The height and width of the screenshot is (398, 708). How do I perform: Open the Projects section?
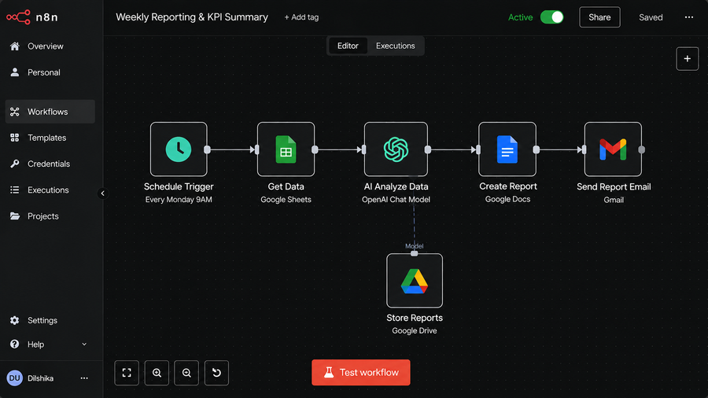click(x=50, y=216)
